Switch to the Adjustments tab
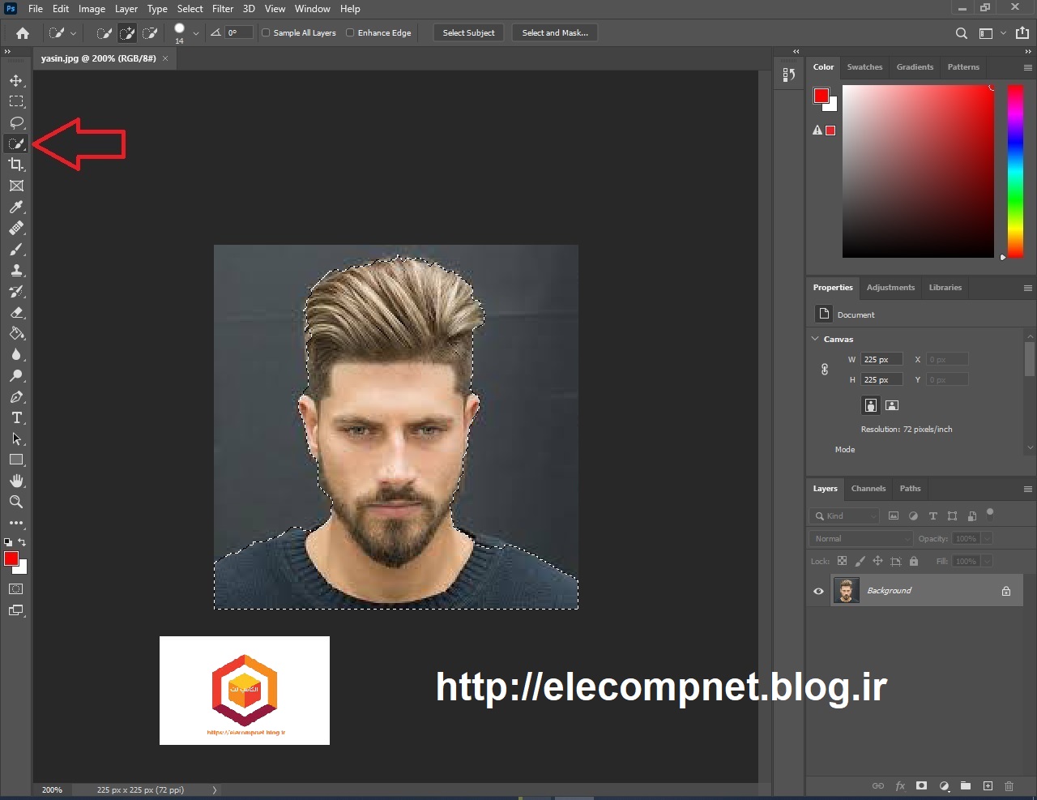1037x800 pixels. (890, 288)
